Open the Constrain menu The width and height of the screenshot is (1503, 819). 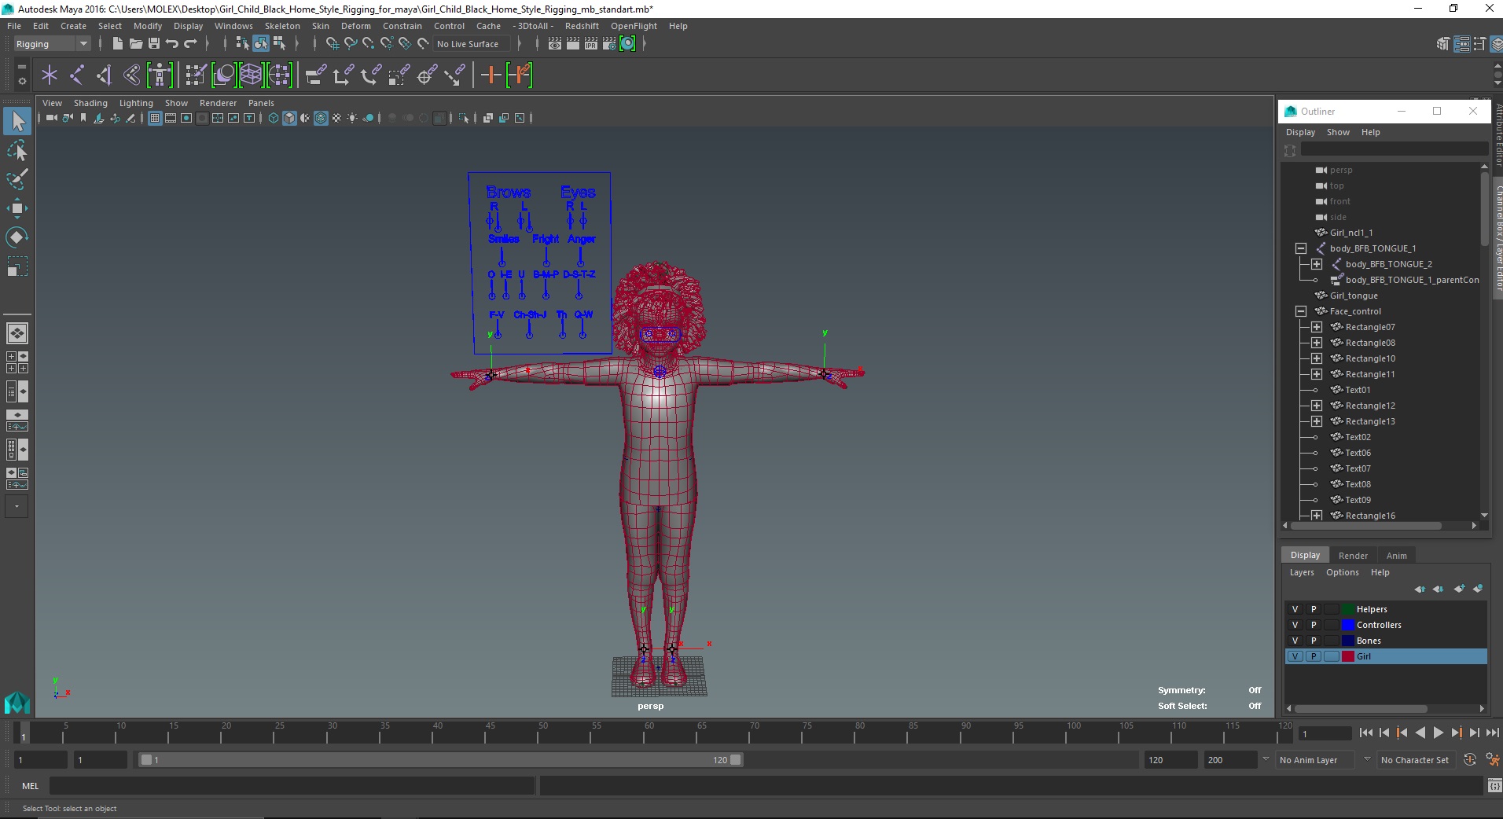[x=402, y=26]
